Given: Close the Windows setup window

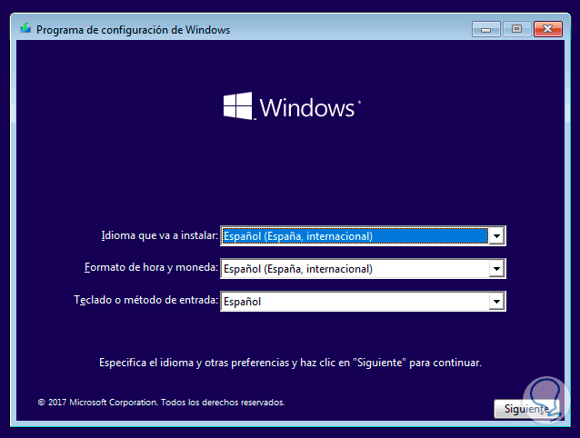Looking at the screenshot, I should click(x=548, y=29).
